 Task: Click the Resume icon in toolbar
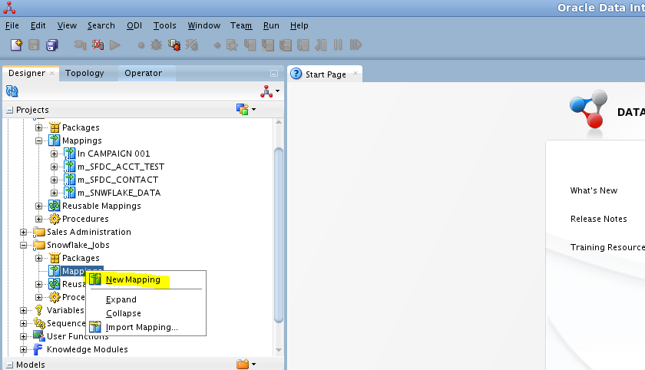click(x=356, y=45)
